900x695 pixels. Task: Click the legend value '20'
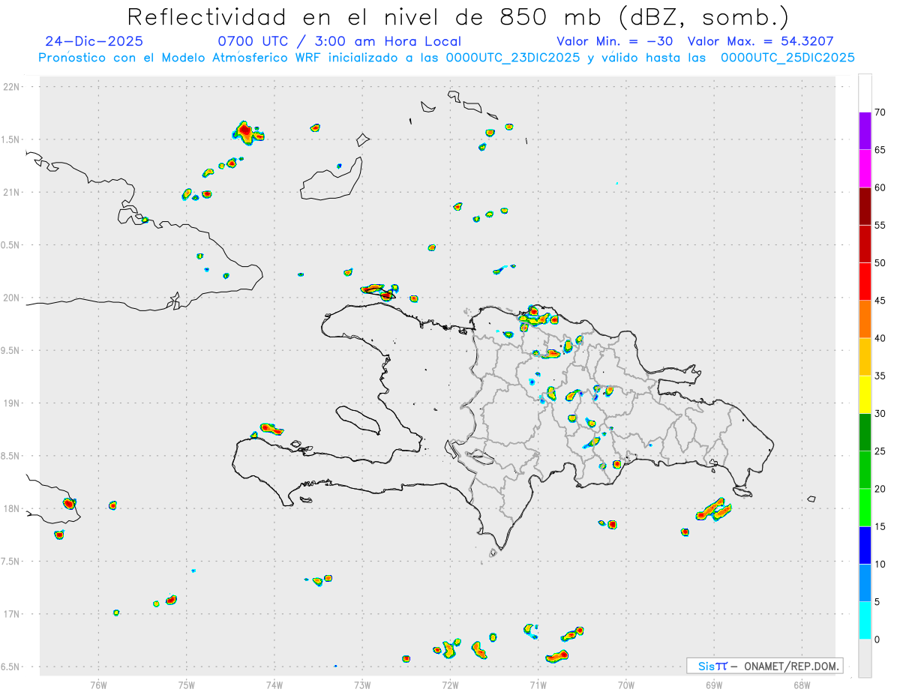tap(880, 489)
